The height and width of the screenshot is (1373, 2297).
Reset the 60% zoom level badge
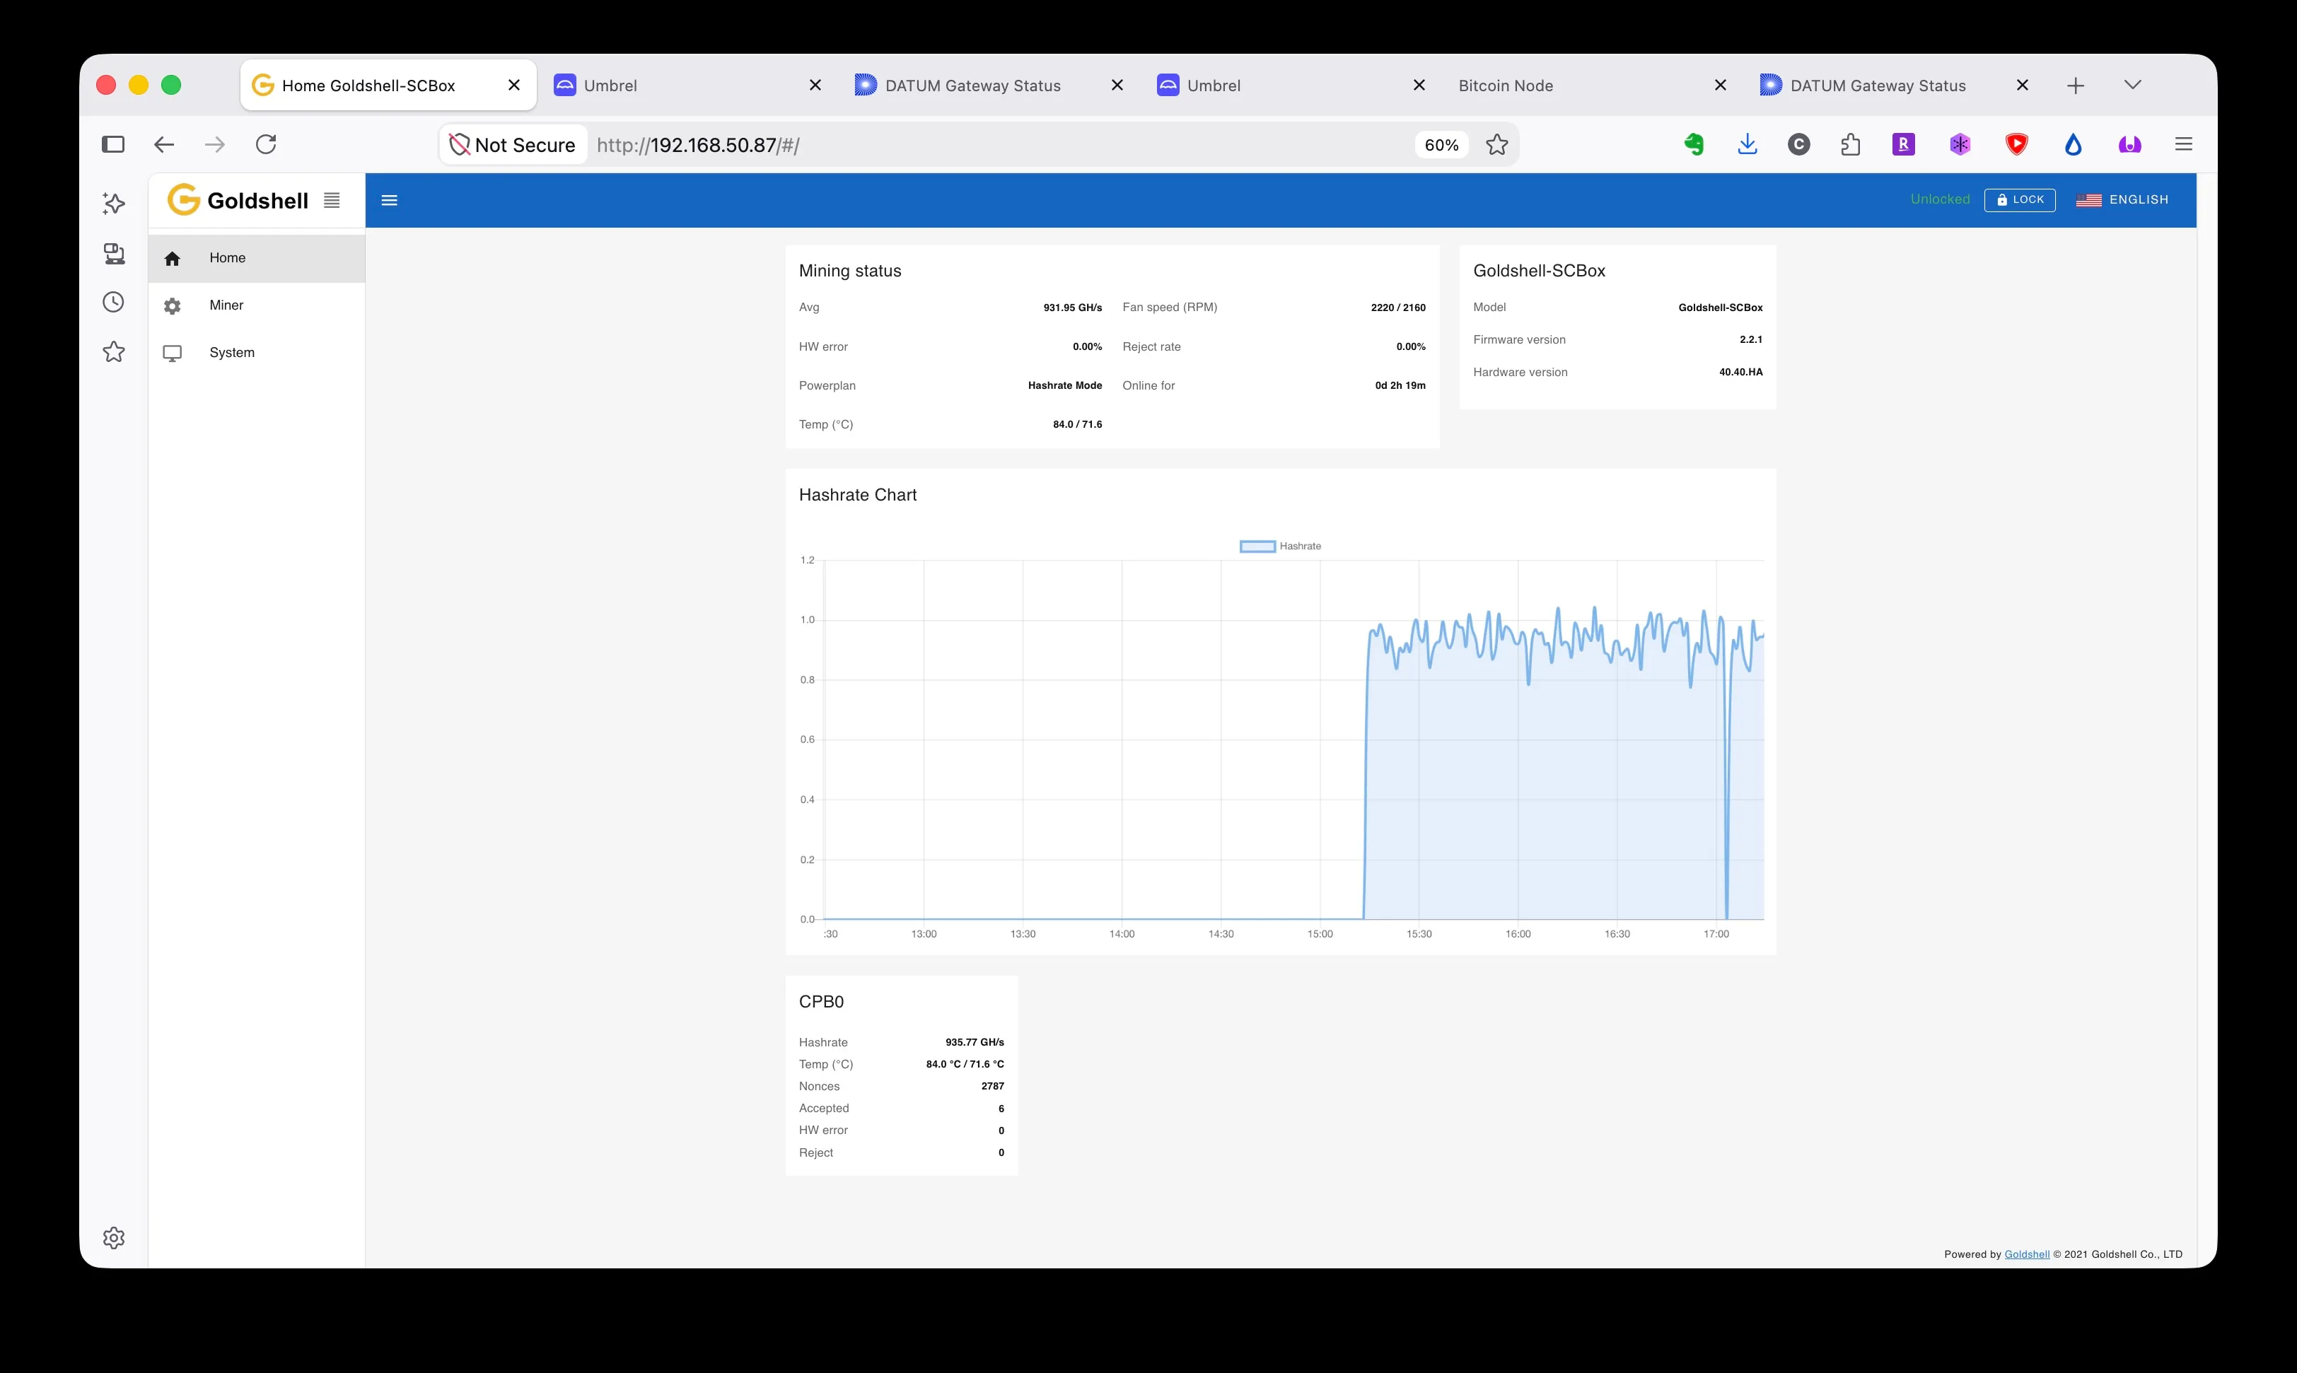[x=1441, y=144]
